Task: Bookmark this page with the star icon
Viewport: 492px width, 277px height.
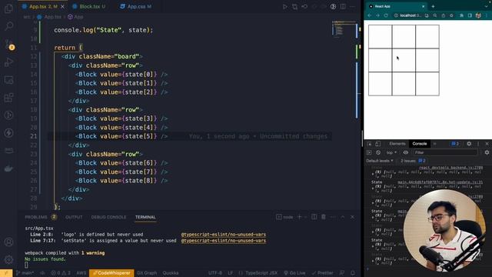Action: pos(451,15)
